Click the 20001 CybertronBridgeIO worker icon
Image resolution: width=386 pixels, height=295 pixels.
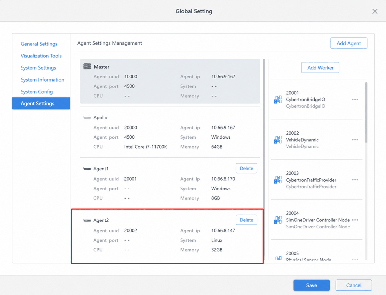(x=278, y=100)
